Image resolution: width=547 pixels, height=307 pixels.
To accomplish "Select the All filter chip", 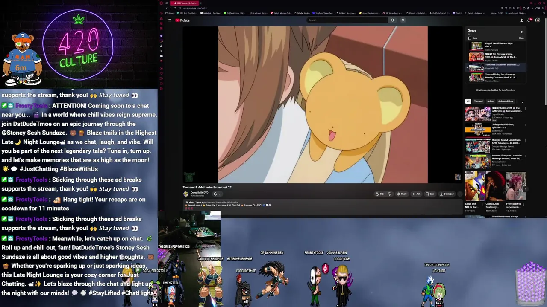I will click(468, 101).
